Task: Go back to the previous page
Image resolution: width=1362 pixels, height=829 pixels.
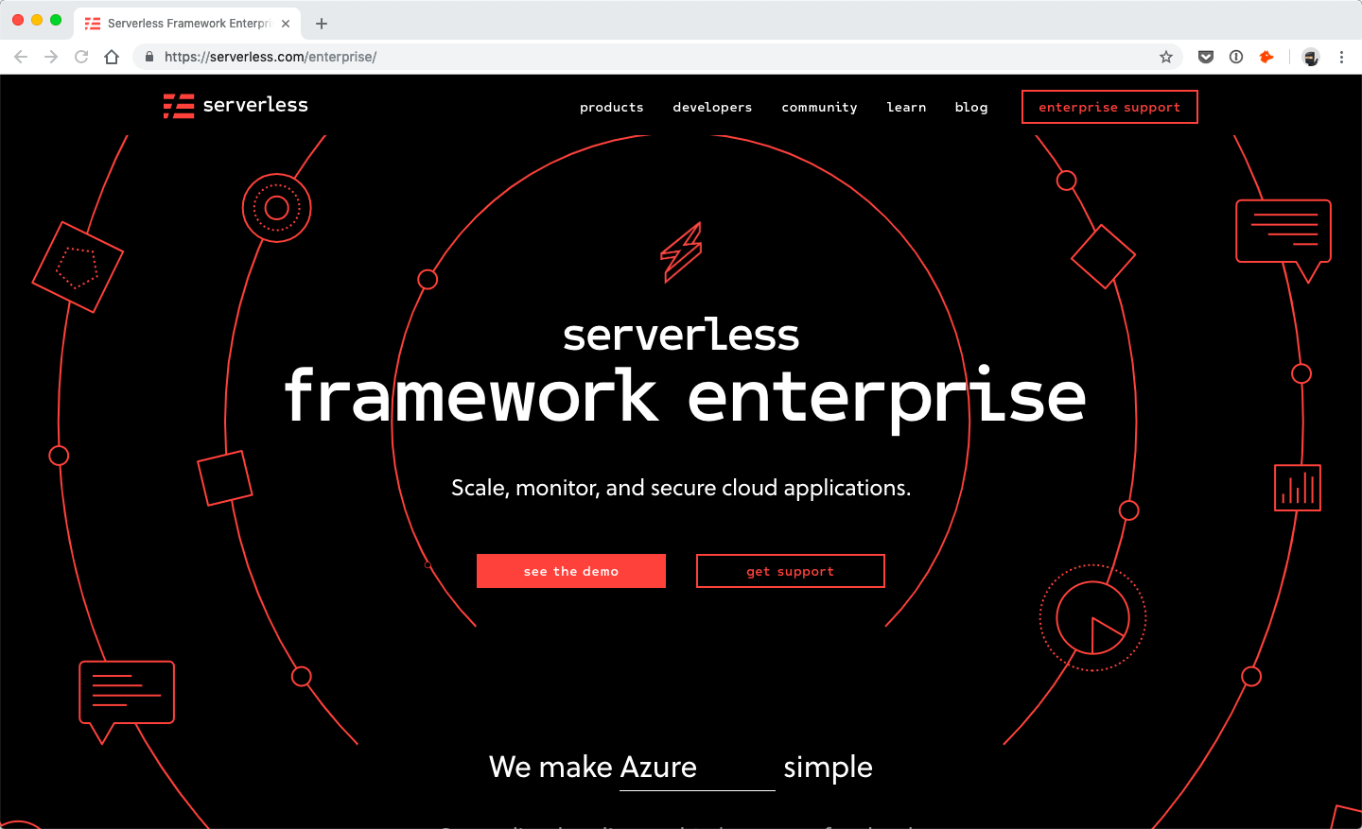Action: [x=21, y=57]
